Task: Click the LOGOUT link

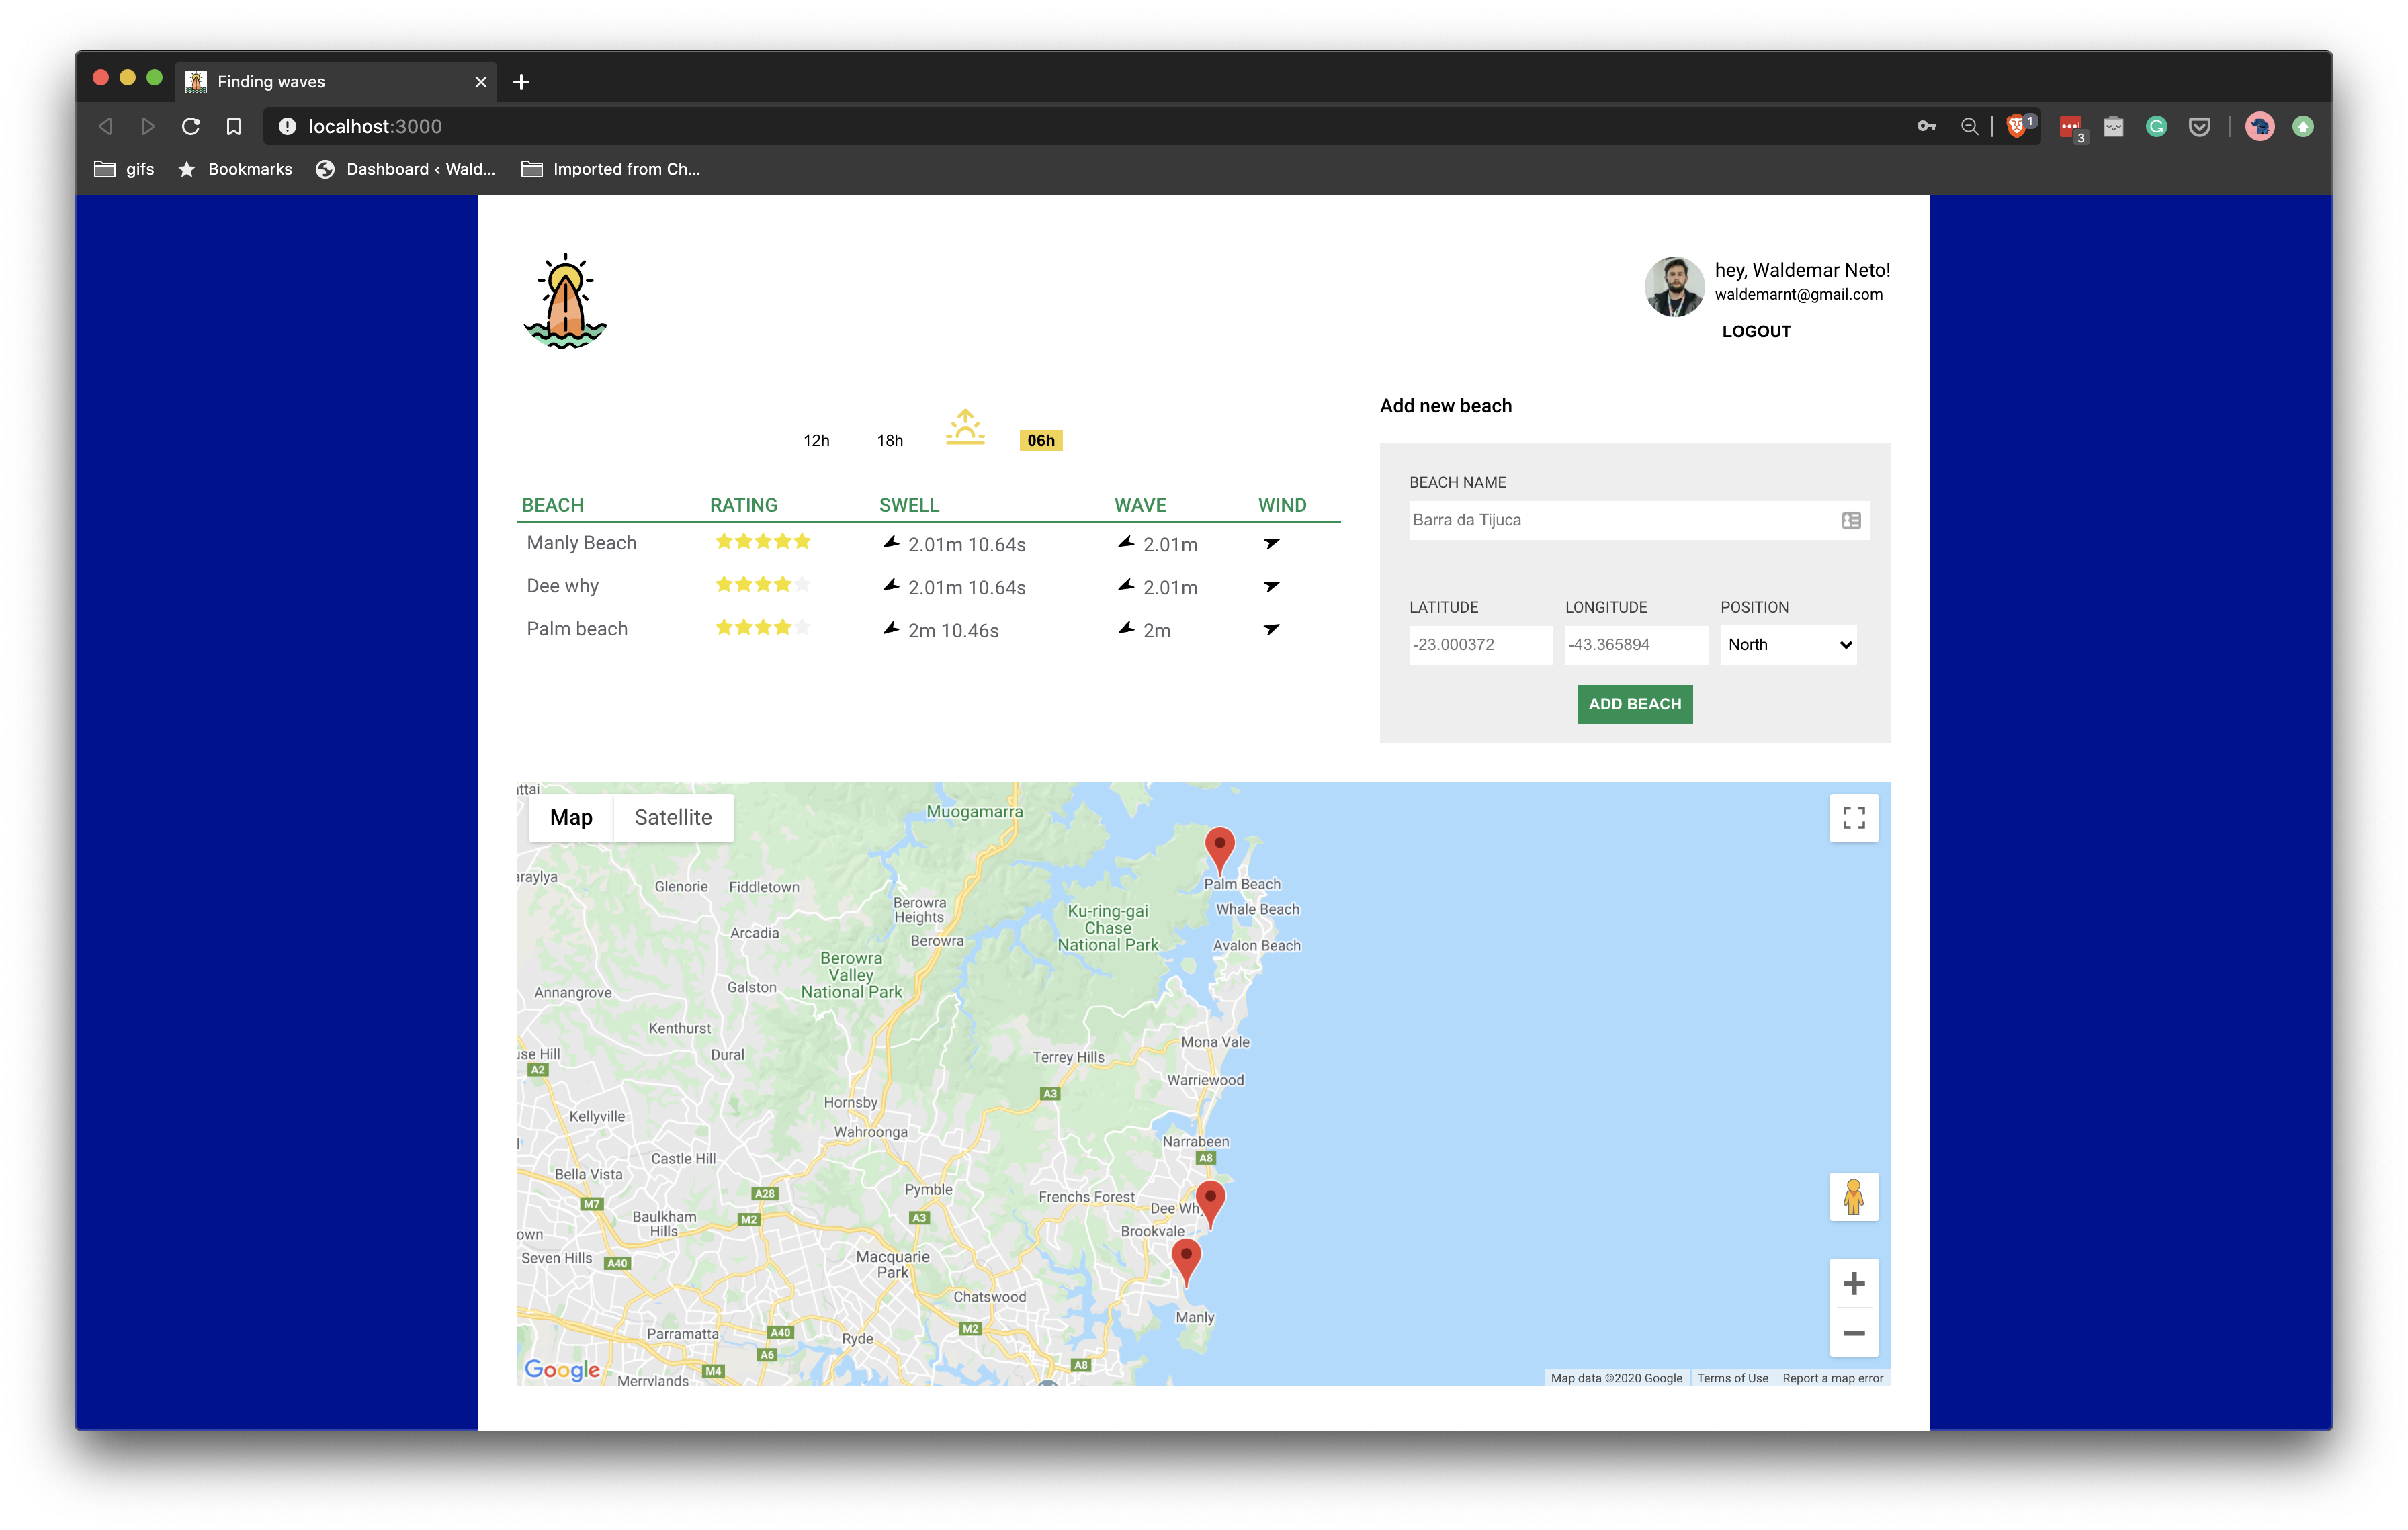Action: pyautogui.click(x=1756, y=332)
